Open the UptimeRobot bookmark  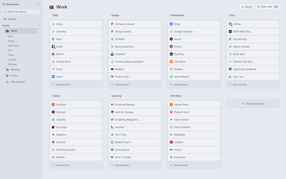[x=194, y=77]
